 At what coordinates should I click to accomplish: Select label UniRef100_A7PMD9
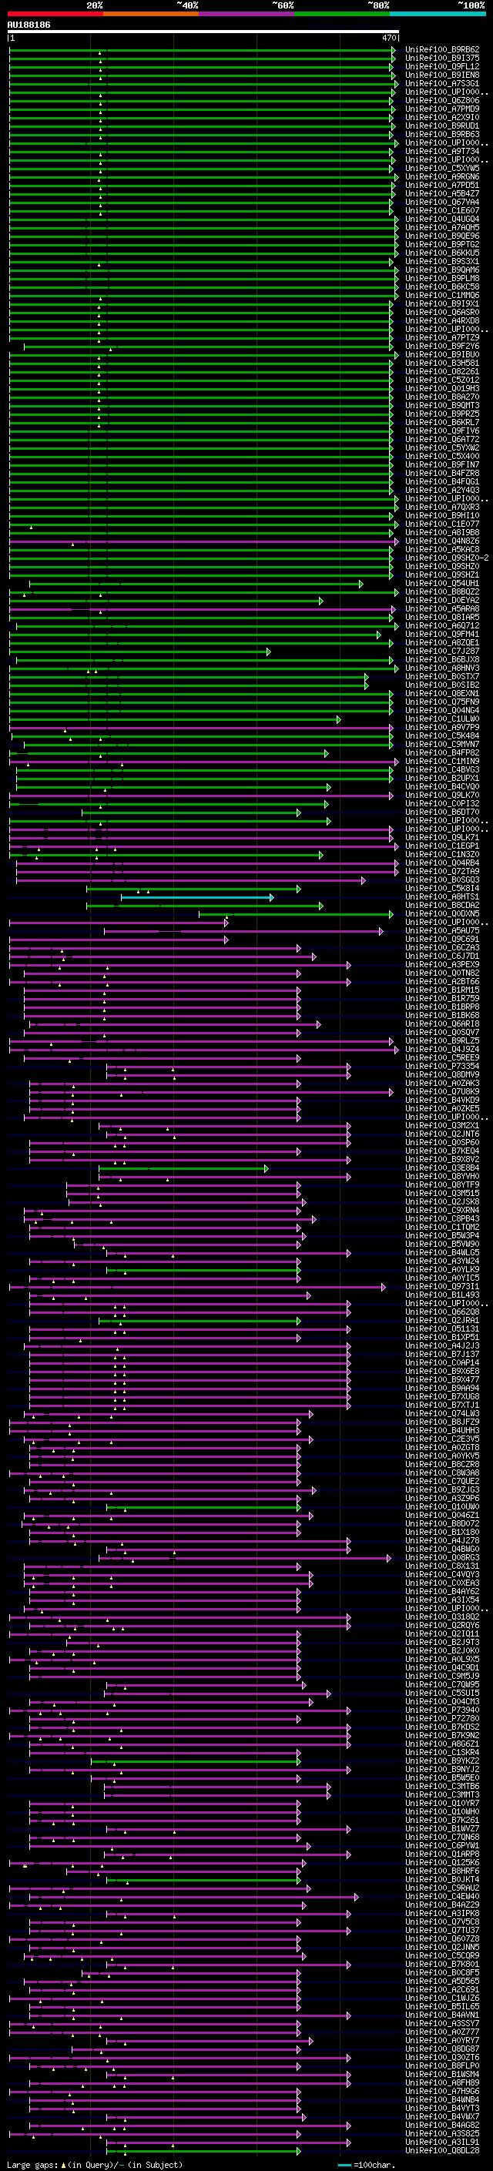pyautogui.click(x=442, y=109)
